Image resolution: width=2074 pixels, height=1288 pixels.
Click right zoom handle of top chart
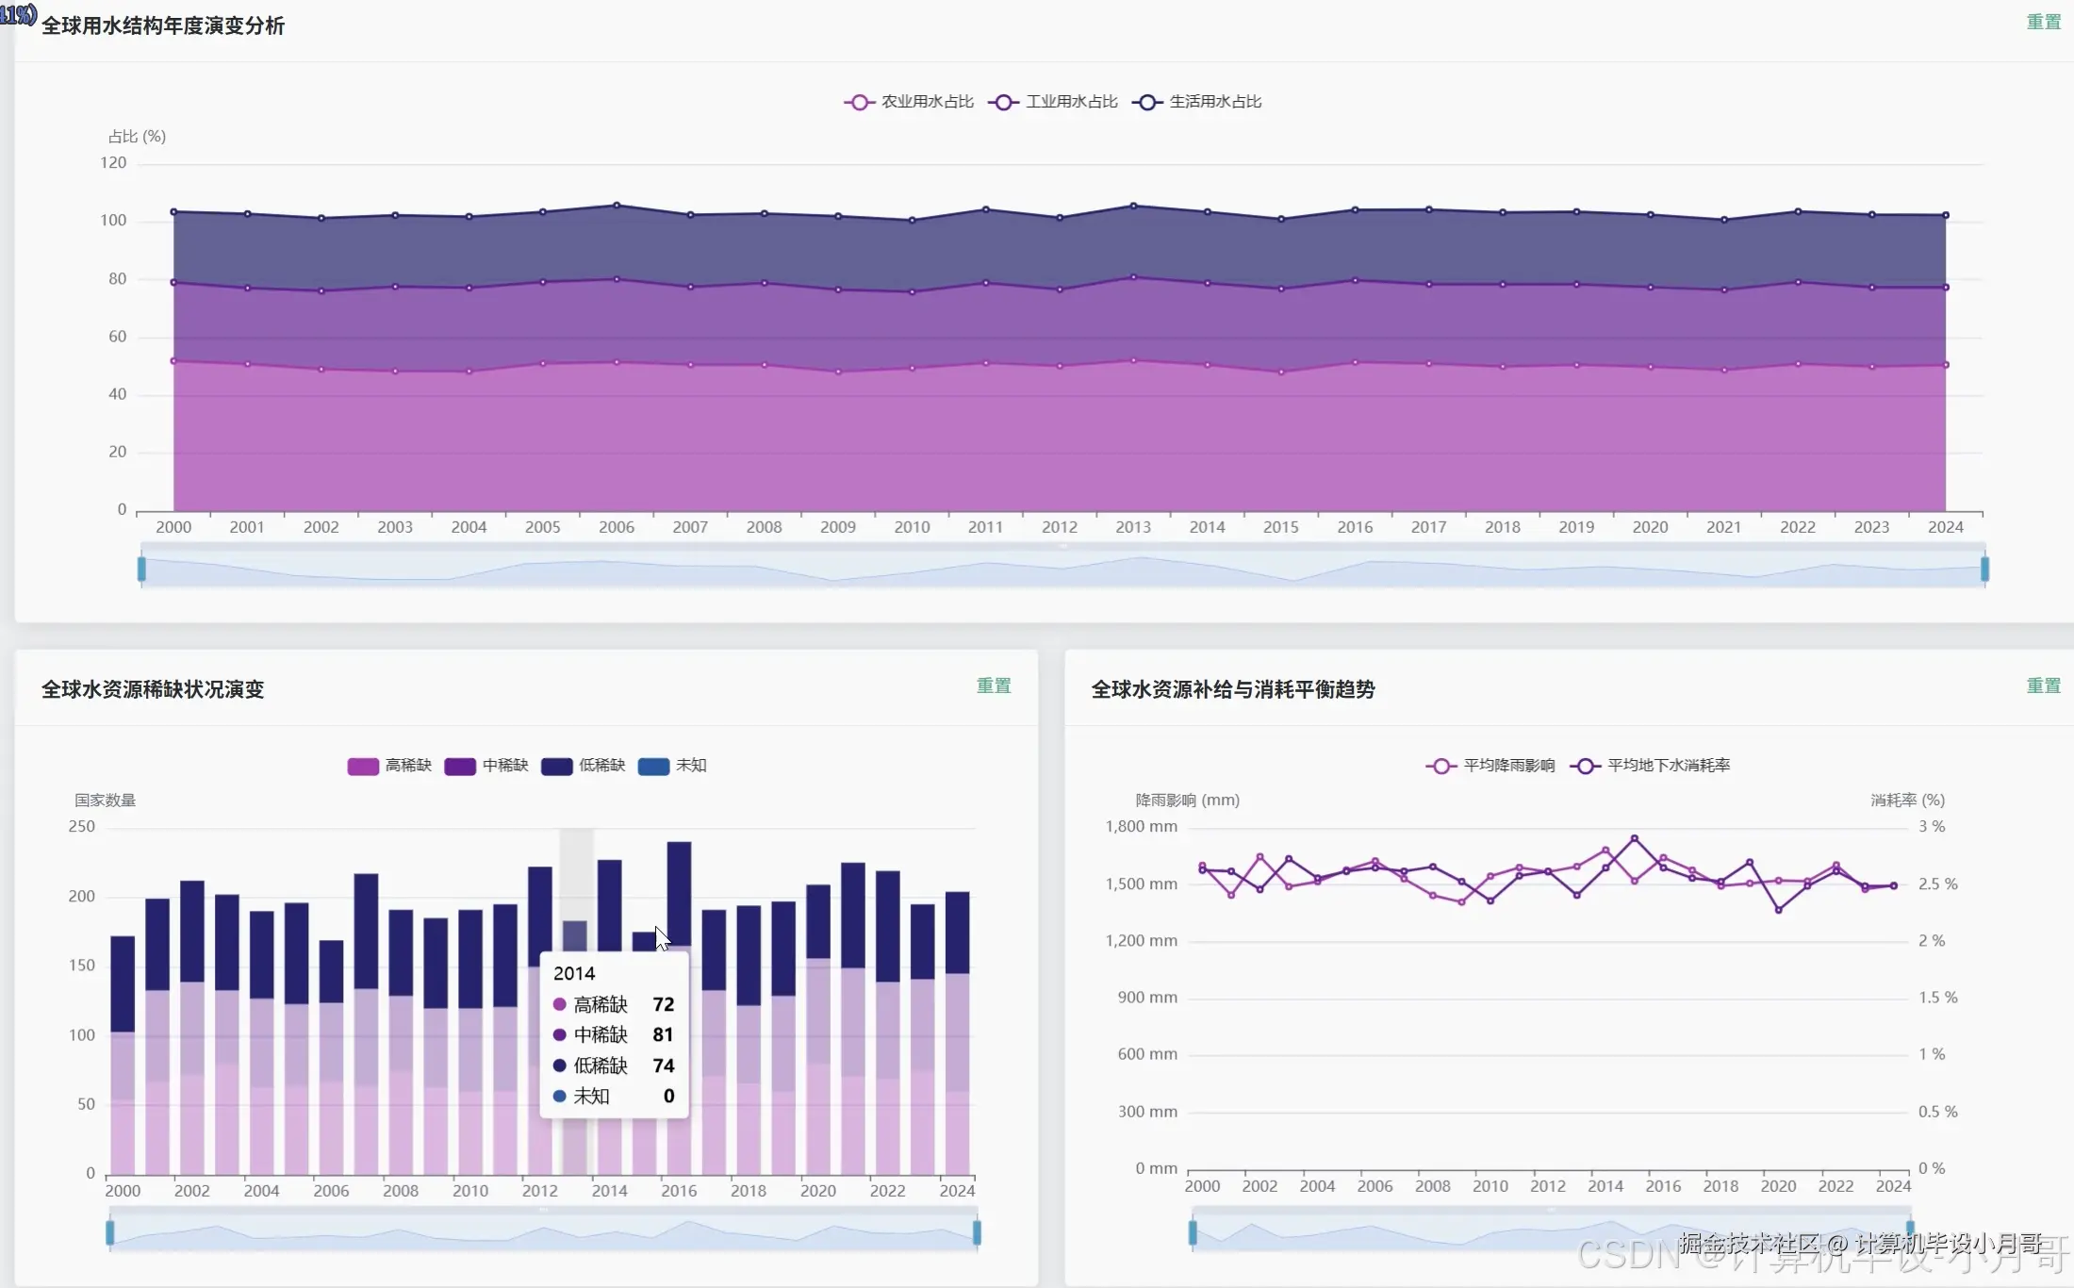tap(1984, 569)
